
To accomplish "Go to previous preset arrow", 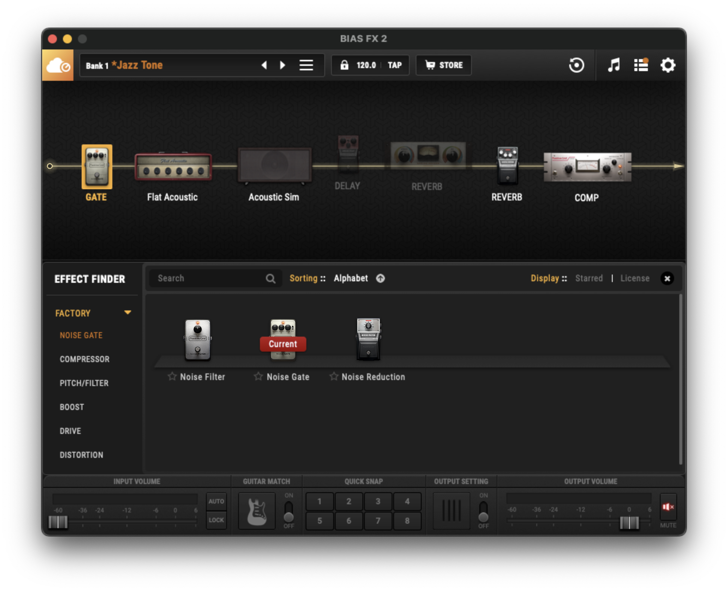I will click(264, 65).
